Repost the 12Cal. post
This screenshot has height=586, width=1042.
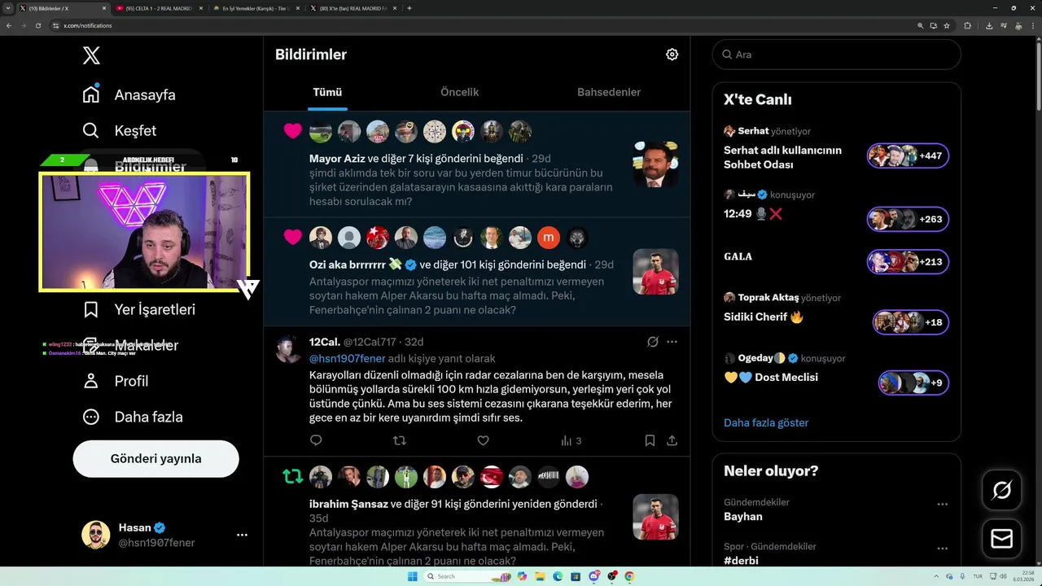(x=400, y=440)
